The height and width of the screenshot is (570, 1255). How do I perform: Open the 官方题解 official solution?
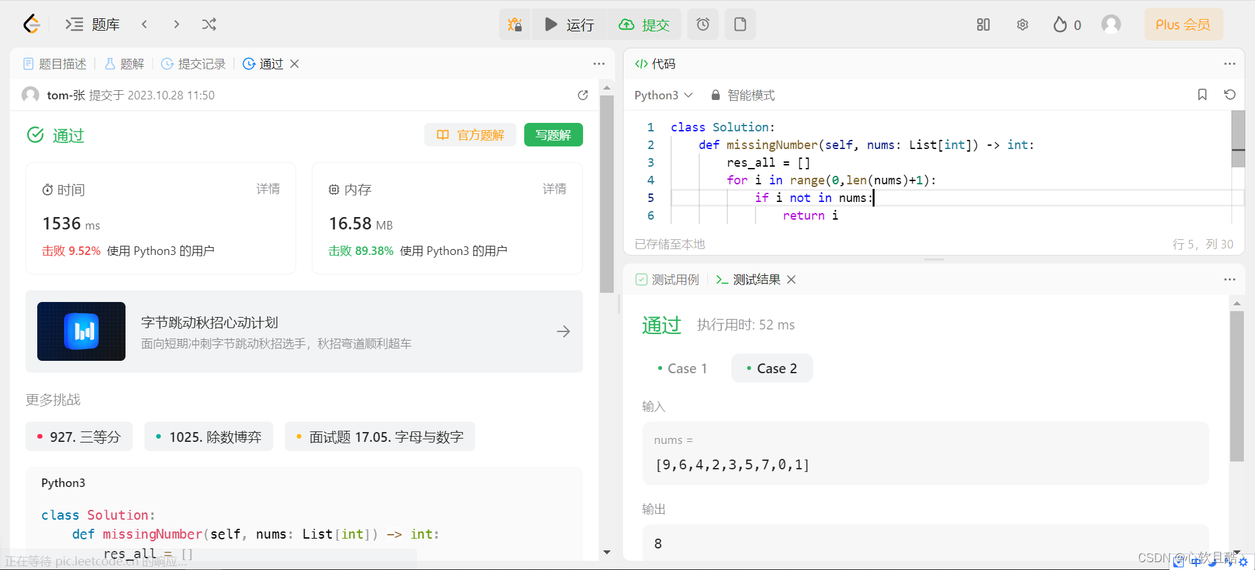[x=471, y=135]
